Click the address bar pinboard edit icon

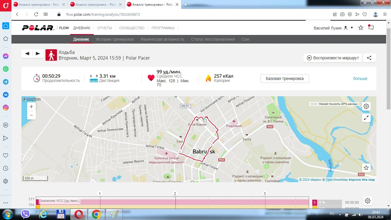click(335, 14)
